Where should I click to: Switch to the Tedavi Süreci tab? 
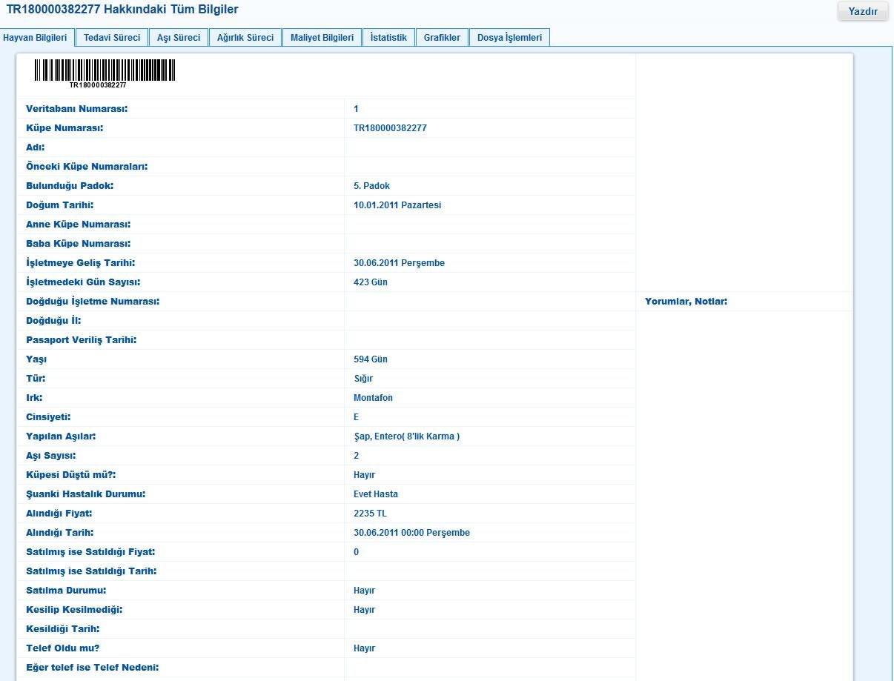tap(111, 36)
